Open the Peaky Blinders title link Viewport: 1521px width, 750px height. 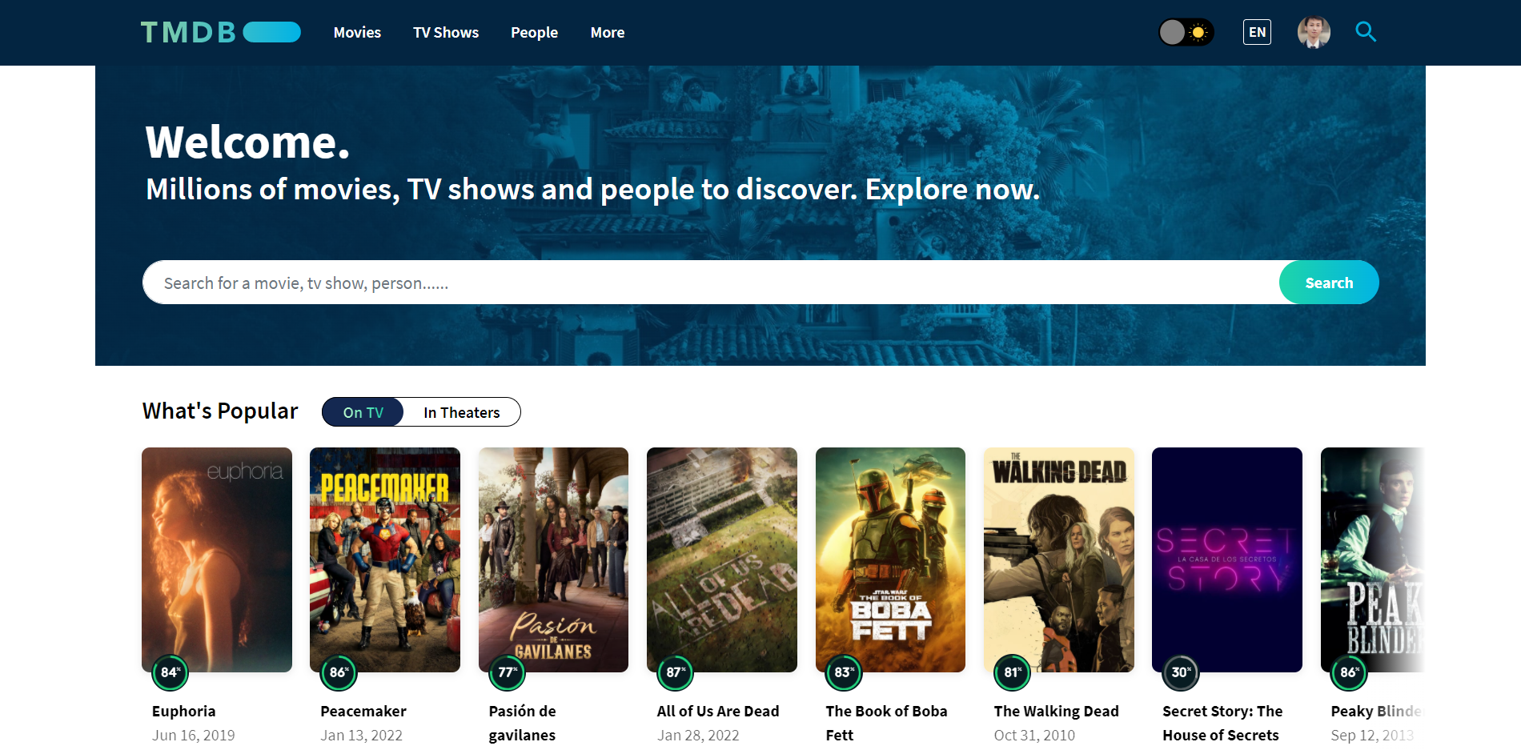click(1377, 711)
